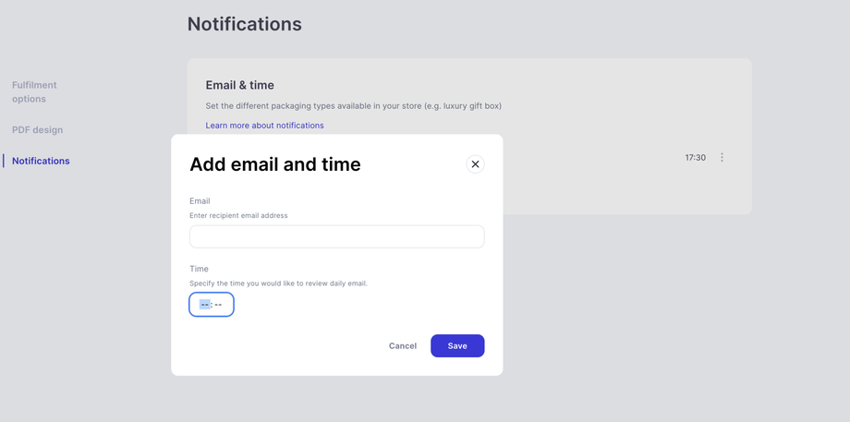Select Notifications in the sidebar
Viewport: 850px width, 422px height.
click(x=41, y=161)
